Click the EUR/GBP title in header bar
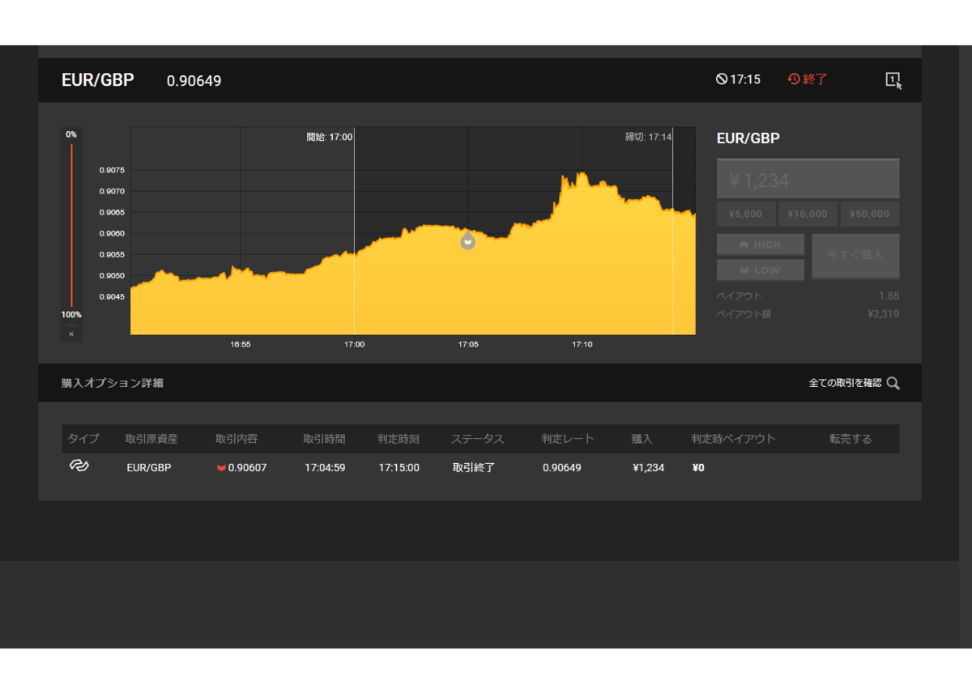 point(98,79)
